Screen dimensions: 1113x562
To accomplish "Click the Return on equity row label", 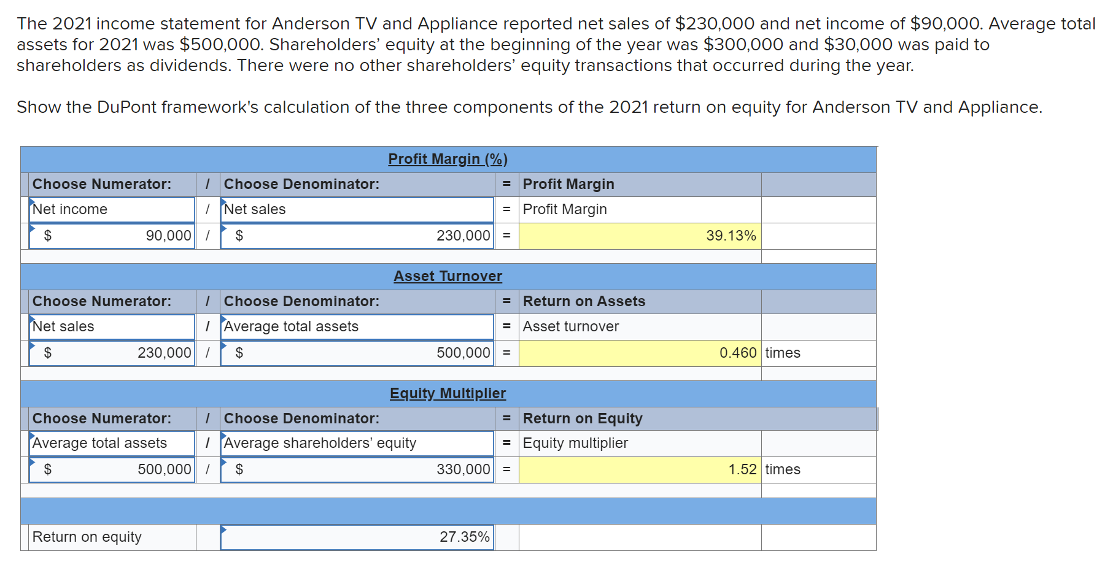I will [x=87, y=537].
